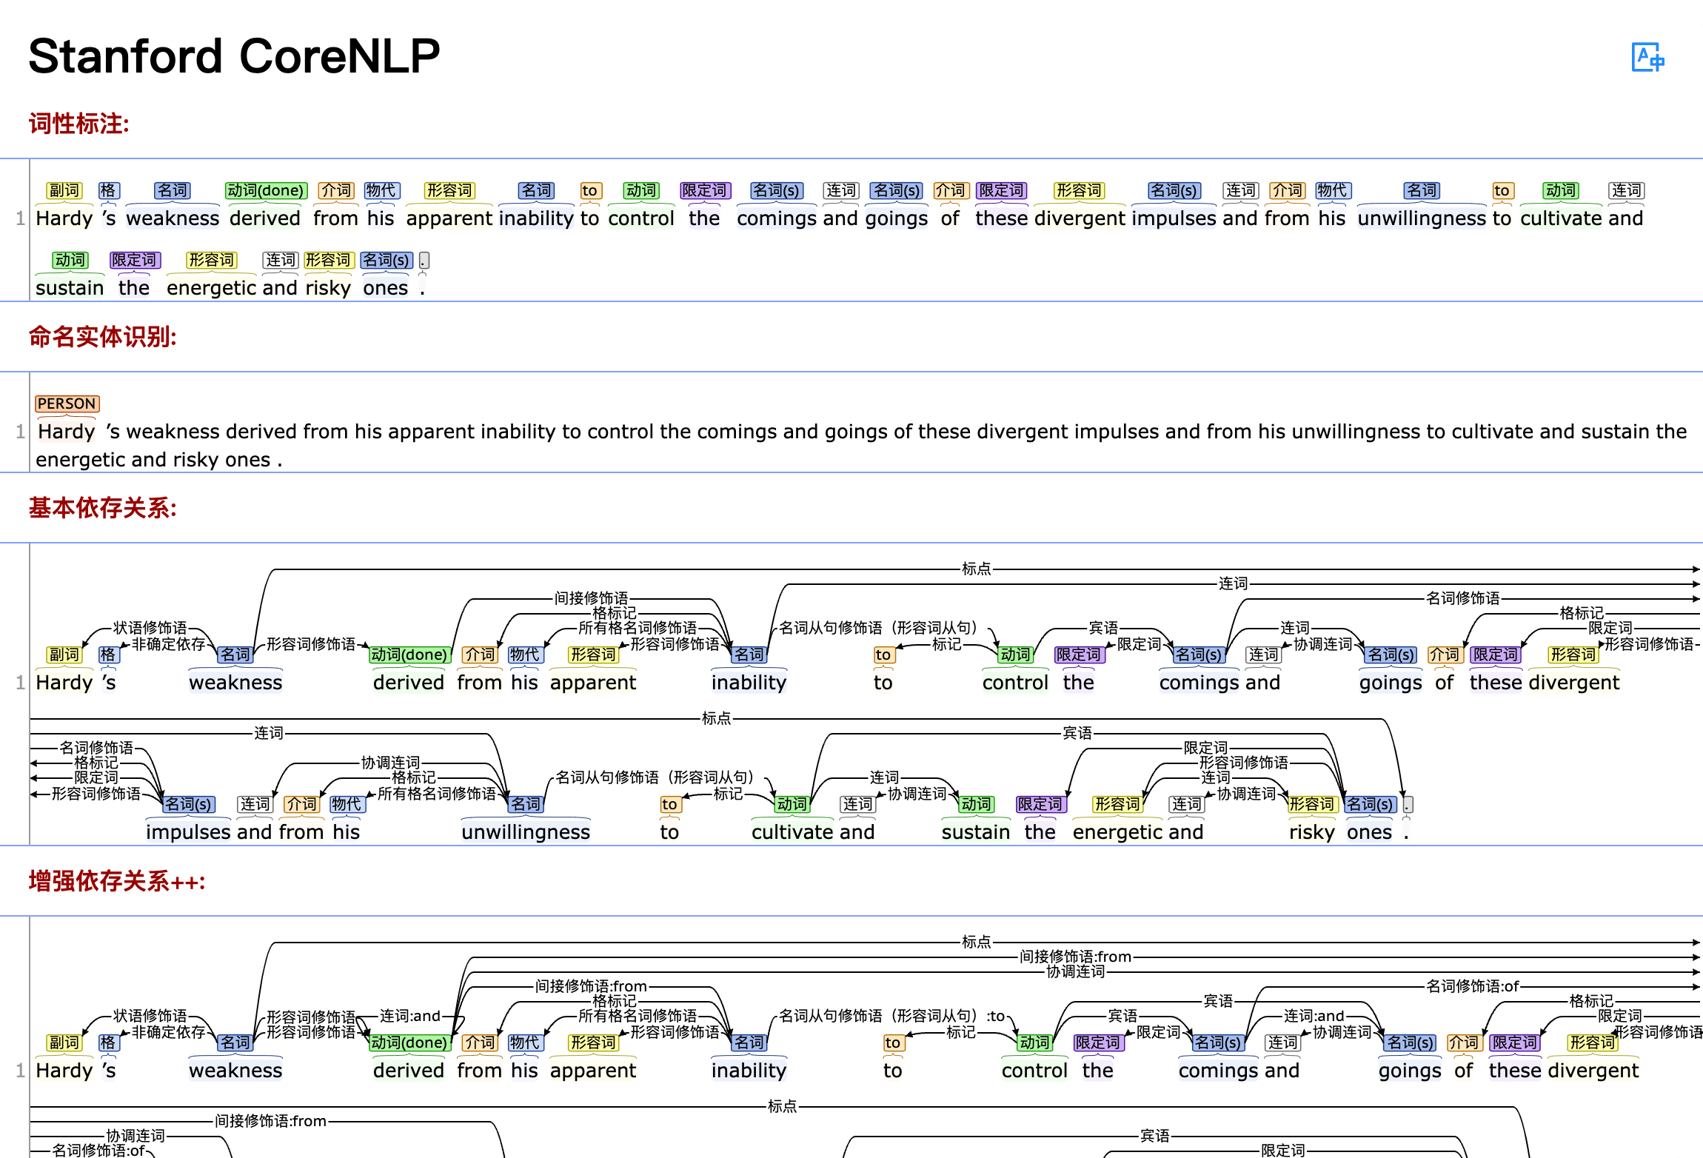Click the 基本依存关系 section heading

pyautogui.click(x=103, y=508)
